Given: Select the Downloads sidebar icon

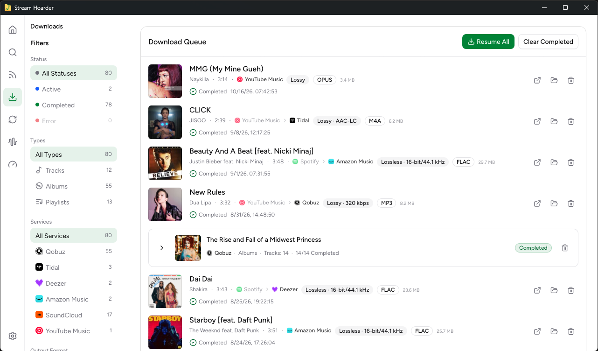Looking at the screenshot, I should point(13,97).
